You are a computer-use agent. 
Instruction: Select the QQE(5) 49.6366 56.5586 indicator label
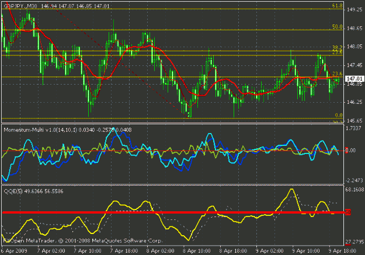(33, 191)
